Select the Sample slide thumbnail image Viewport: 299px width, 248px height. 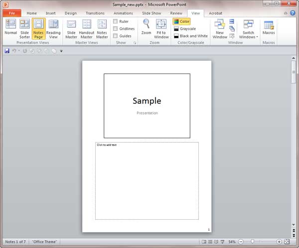pyautogui.click(x=147, y=106)
